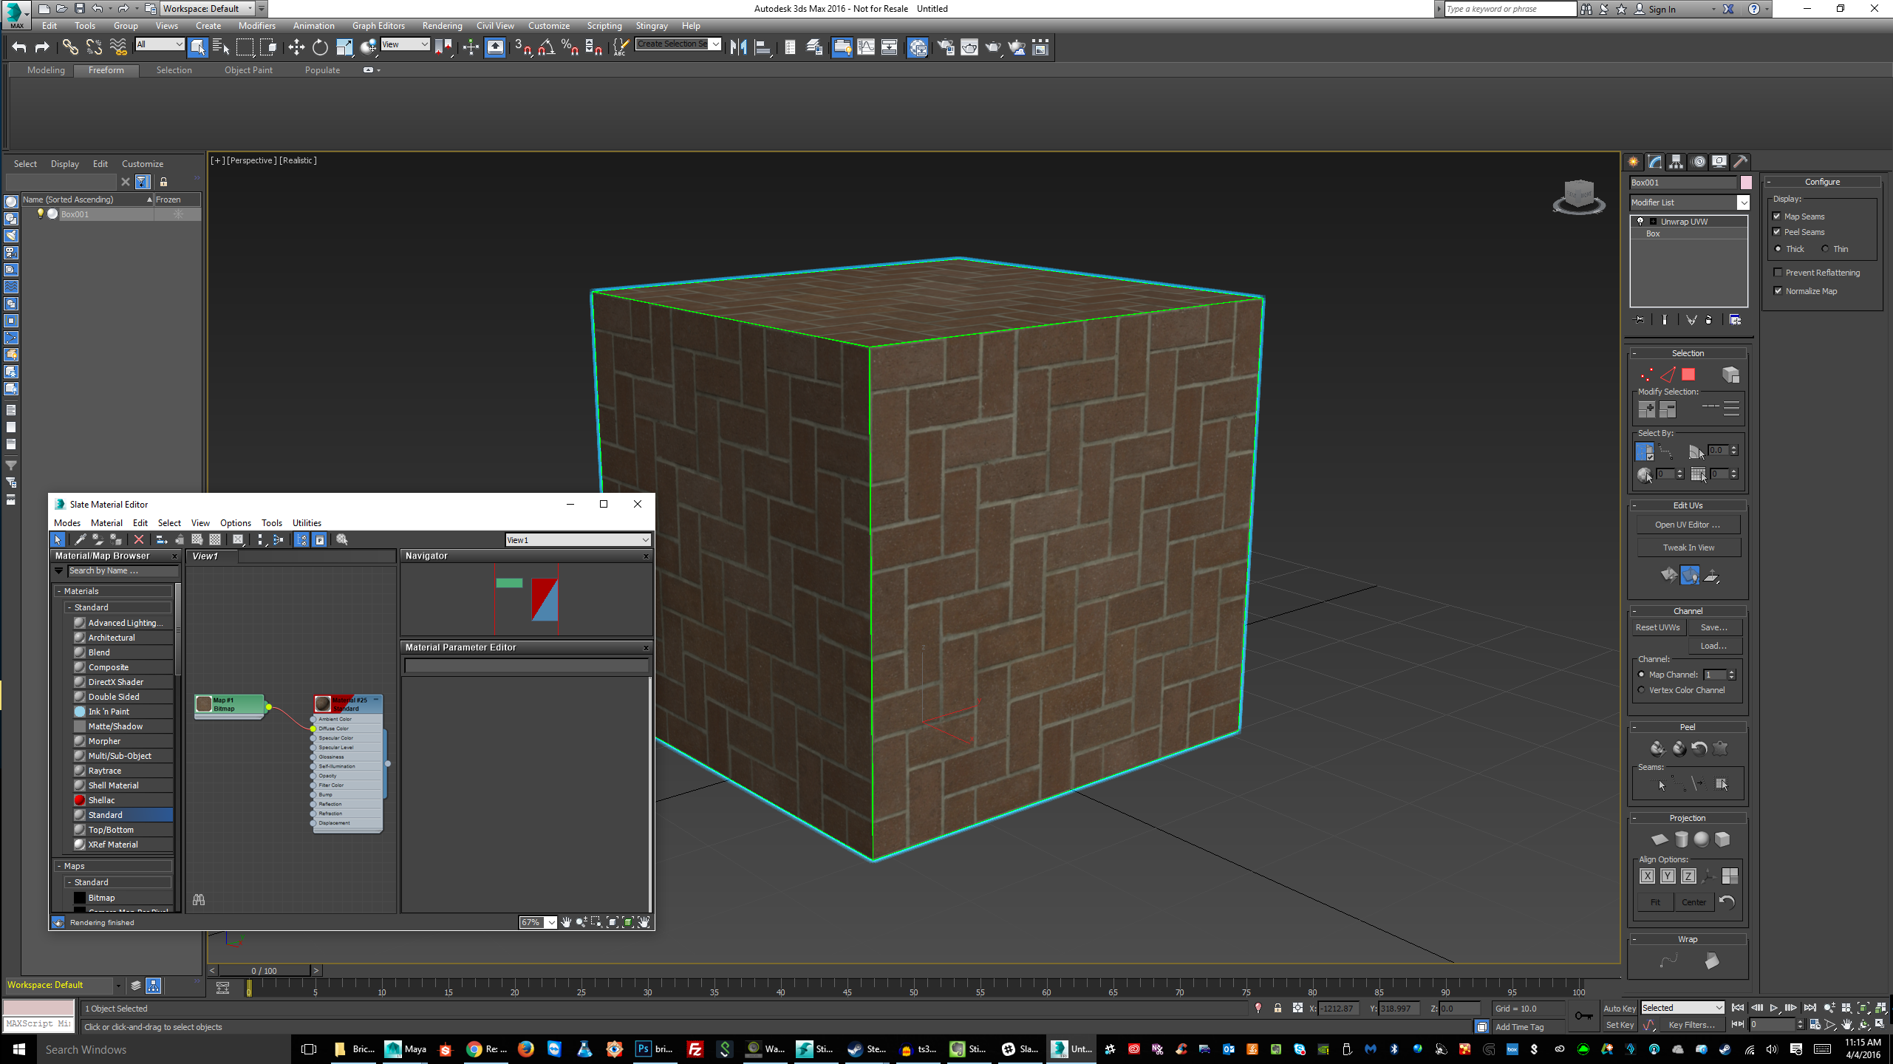Click the Mirror tool icon
This screenshot has width=1893, height=1064.
[x=738, y=48]
